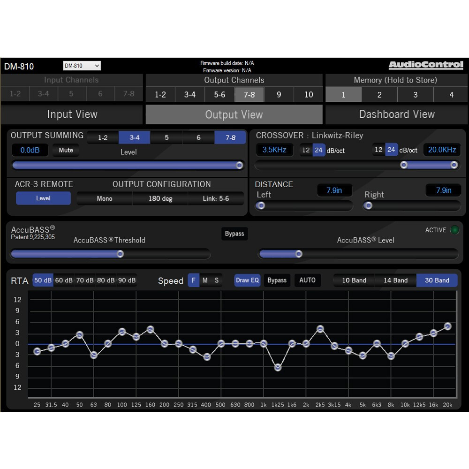The height and width of the screenshot is (469, 469).
Task: Toggle Output Summing input 5
Action: 166,137
